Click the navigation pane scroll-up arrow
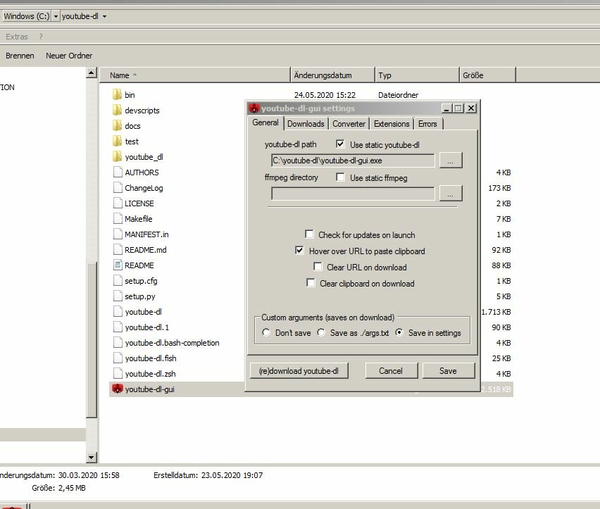The height and width of the screenshot is (509, 600). 92,73
